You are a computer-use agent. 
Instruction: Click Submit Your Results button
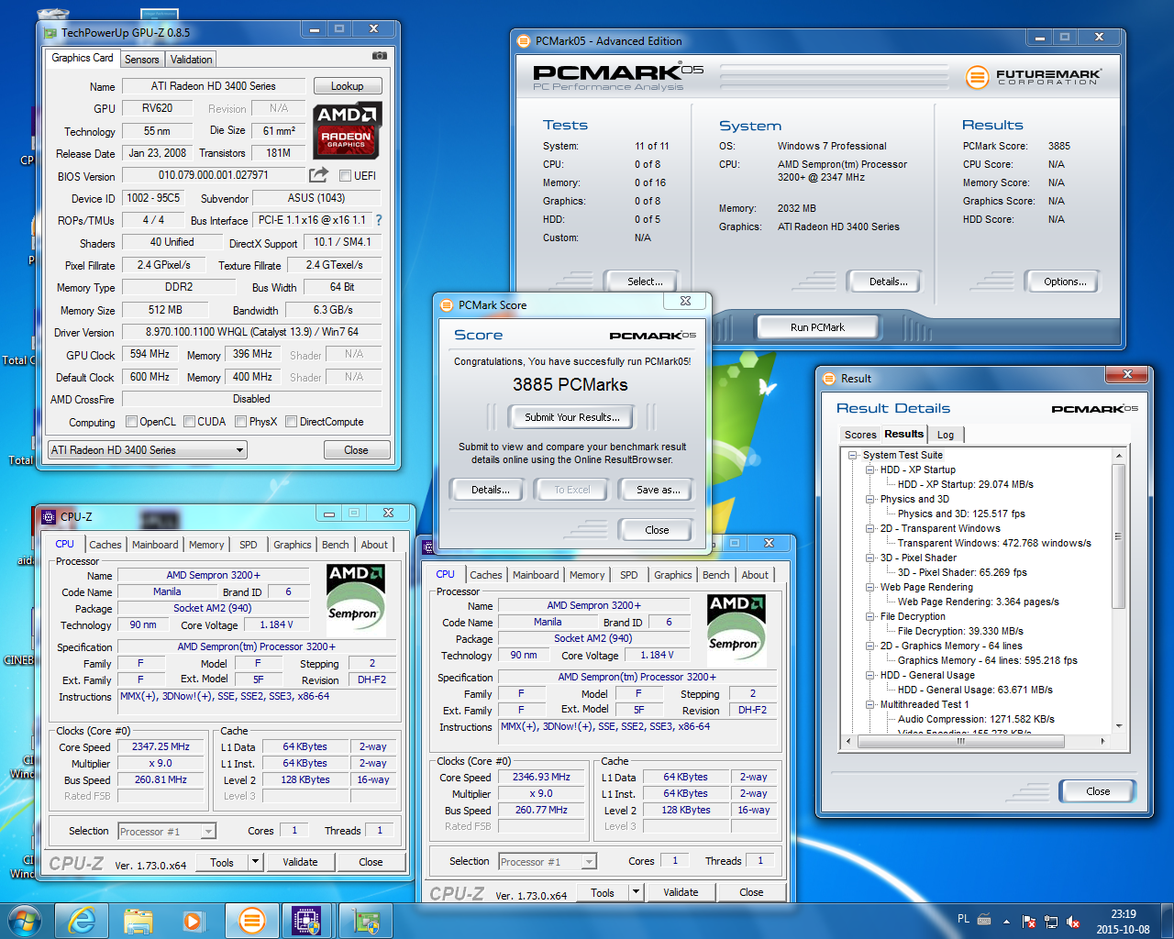pos(572,417)
